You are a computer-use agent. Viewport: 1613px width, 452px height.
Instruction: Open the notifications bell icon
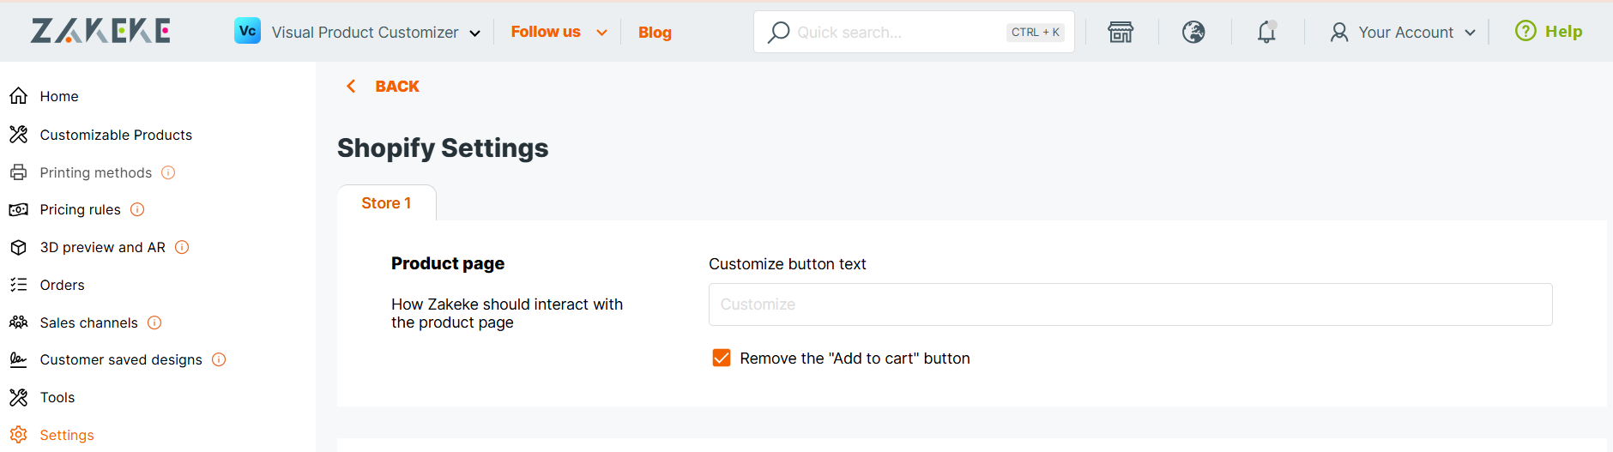[x=1266, y=32]
